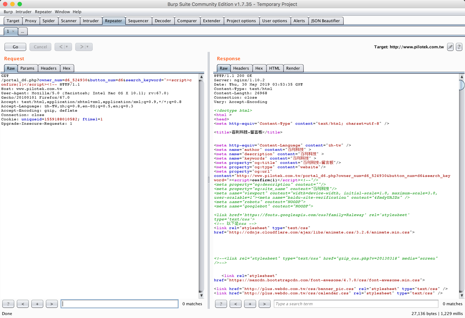
Task: Open the Help menu
Action: pyautogui.click(x=77, y=12)
